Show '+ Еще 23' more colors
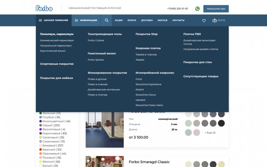This screenshot has height=167, width=267. 210,133
